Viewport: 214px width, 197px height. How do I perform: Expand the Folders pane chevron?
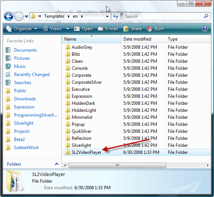coord(57,164)
